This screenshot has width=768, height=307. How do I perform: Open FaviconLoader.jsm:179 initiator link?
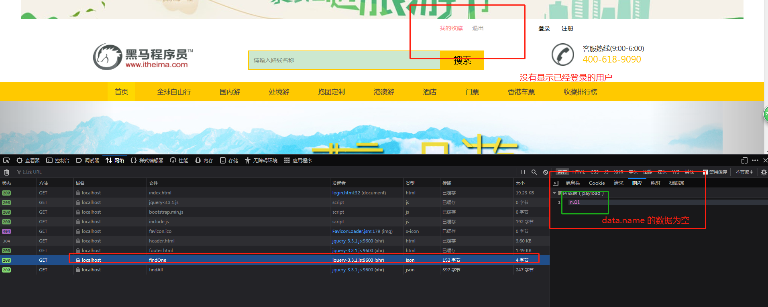click(356, 231)
